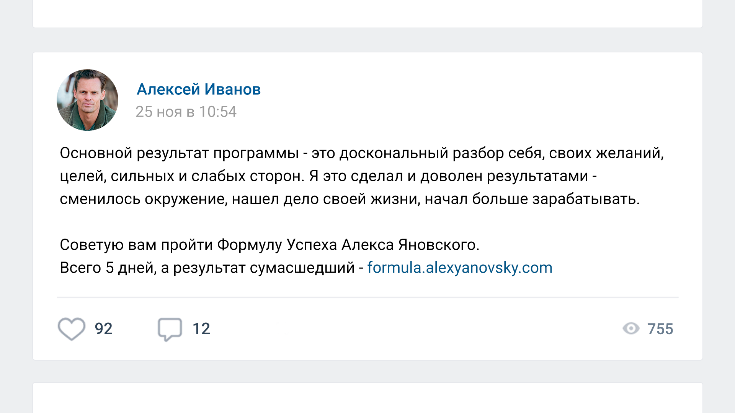
Task: Click the view count 755
Action: point(660,329)
